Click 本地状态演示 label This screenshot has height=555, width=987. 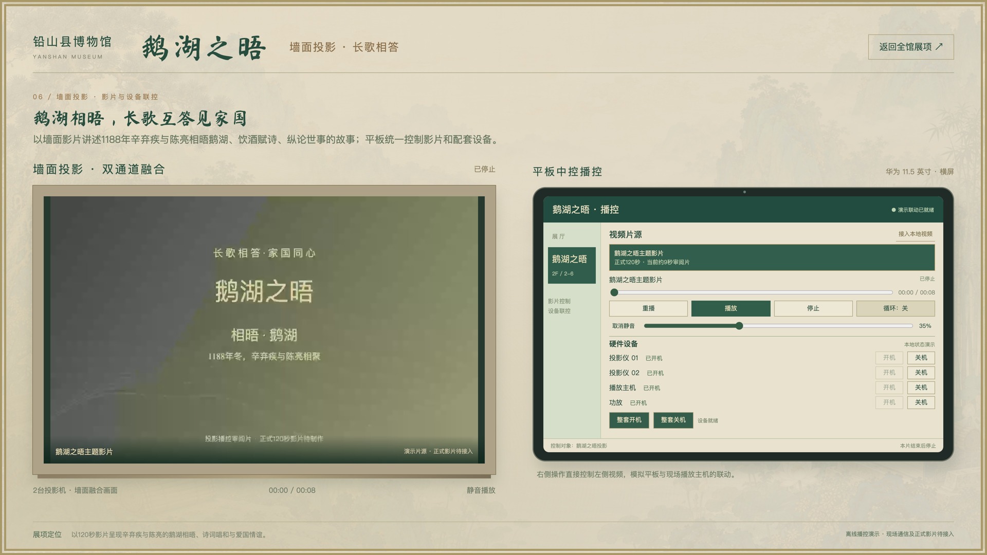[920, 344]
